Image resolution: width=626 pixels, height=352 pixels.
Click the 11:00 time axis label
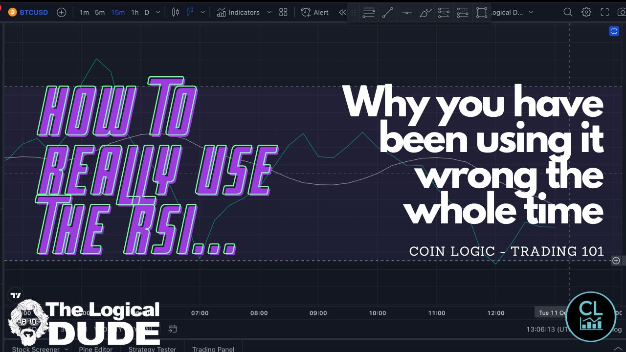coord(436,313)
